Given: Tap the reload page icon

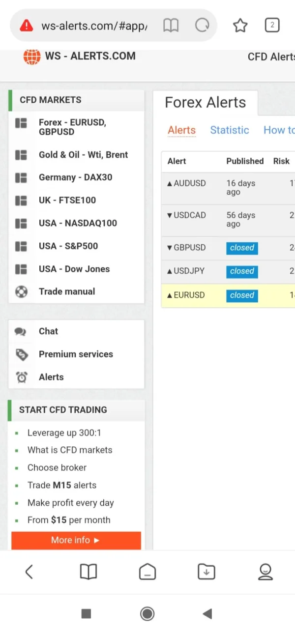Looking at the screenshot, I should (x=202, y=26).
